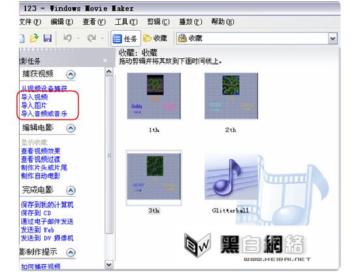Screen dimensions: 362x272
Task: Click the task pane scrollbar thumb
Action: click(x=109, y=155)
